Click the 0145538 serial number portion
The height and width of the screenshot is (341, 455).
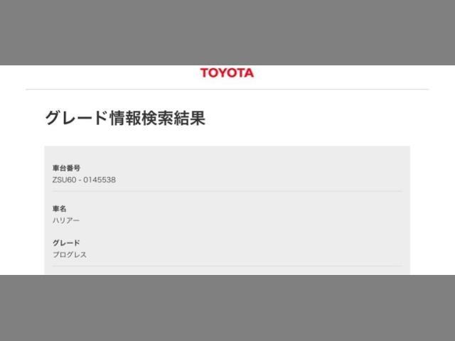pos(100,180)
